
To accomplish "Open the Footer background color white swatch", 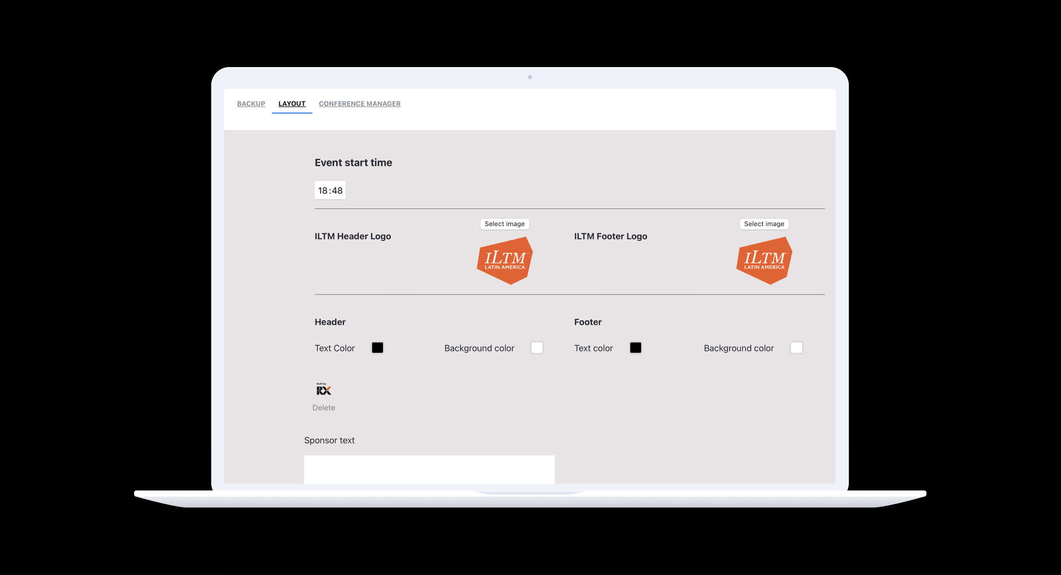I will tap(796, 348).
